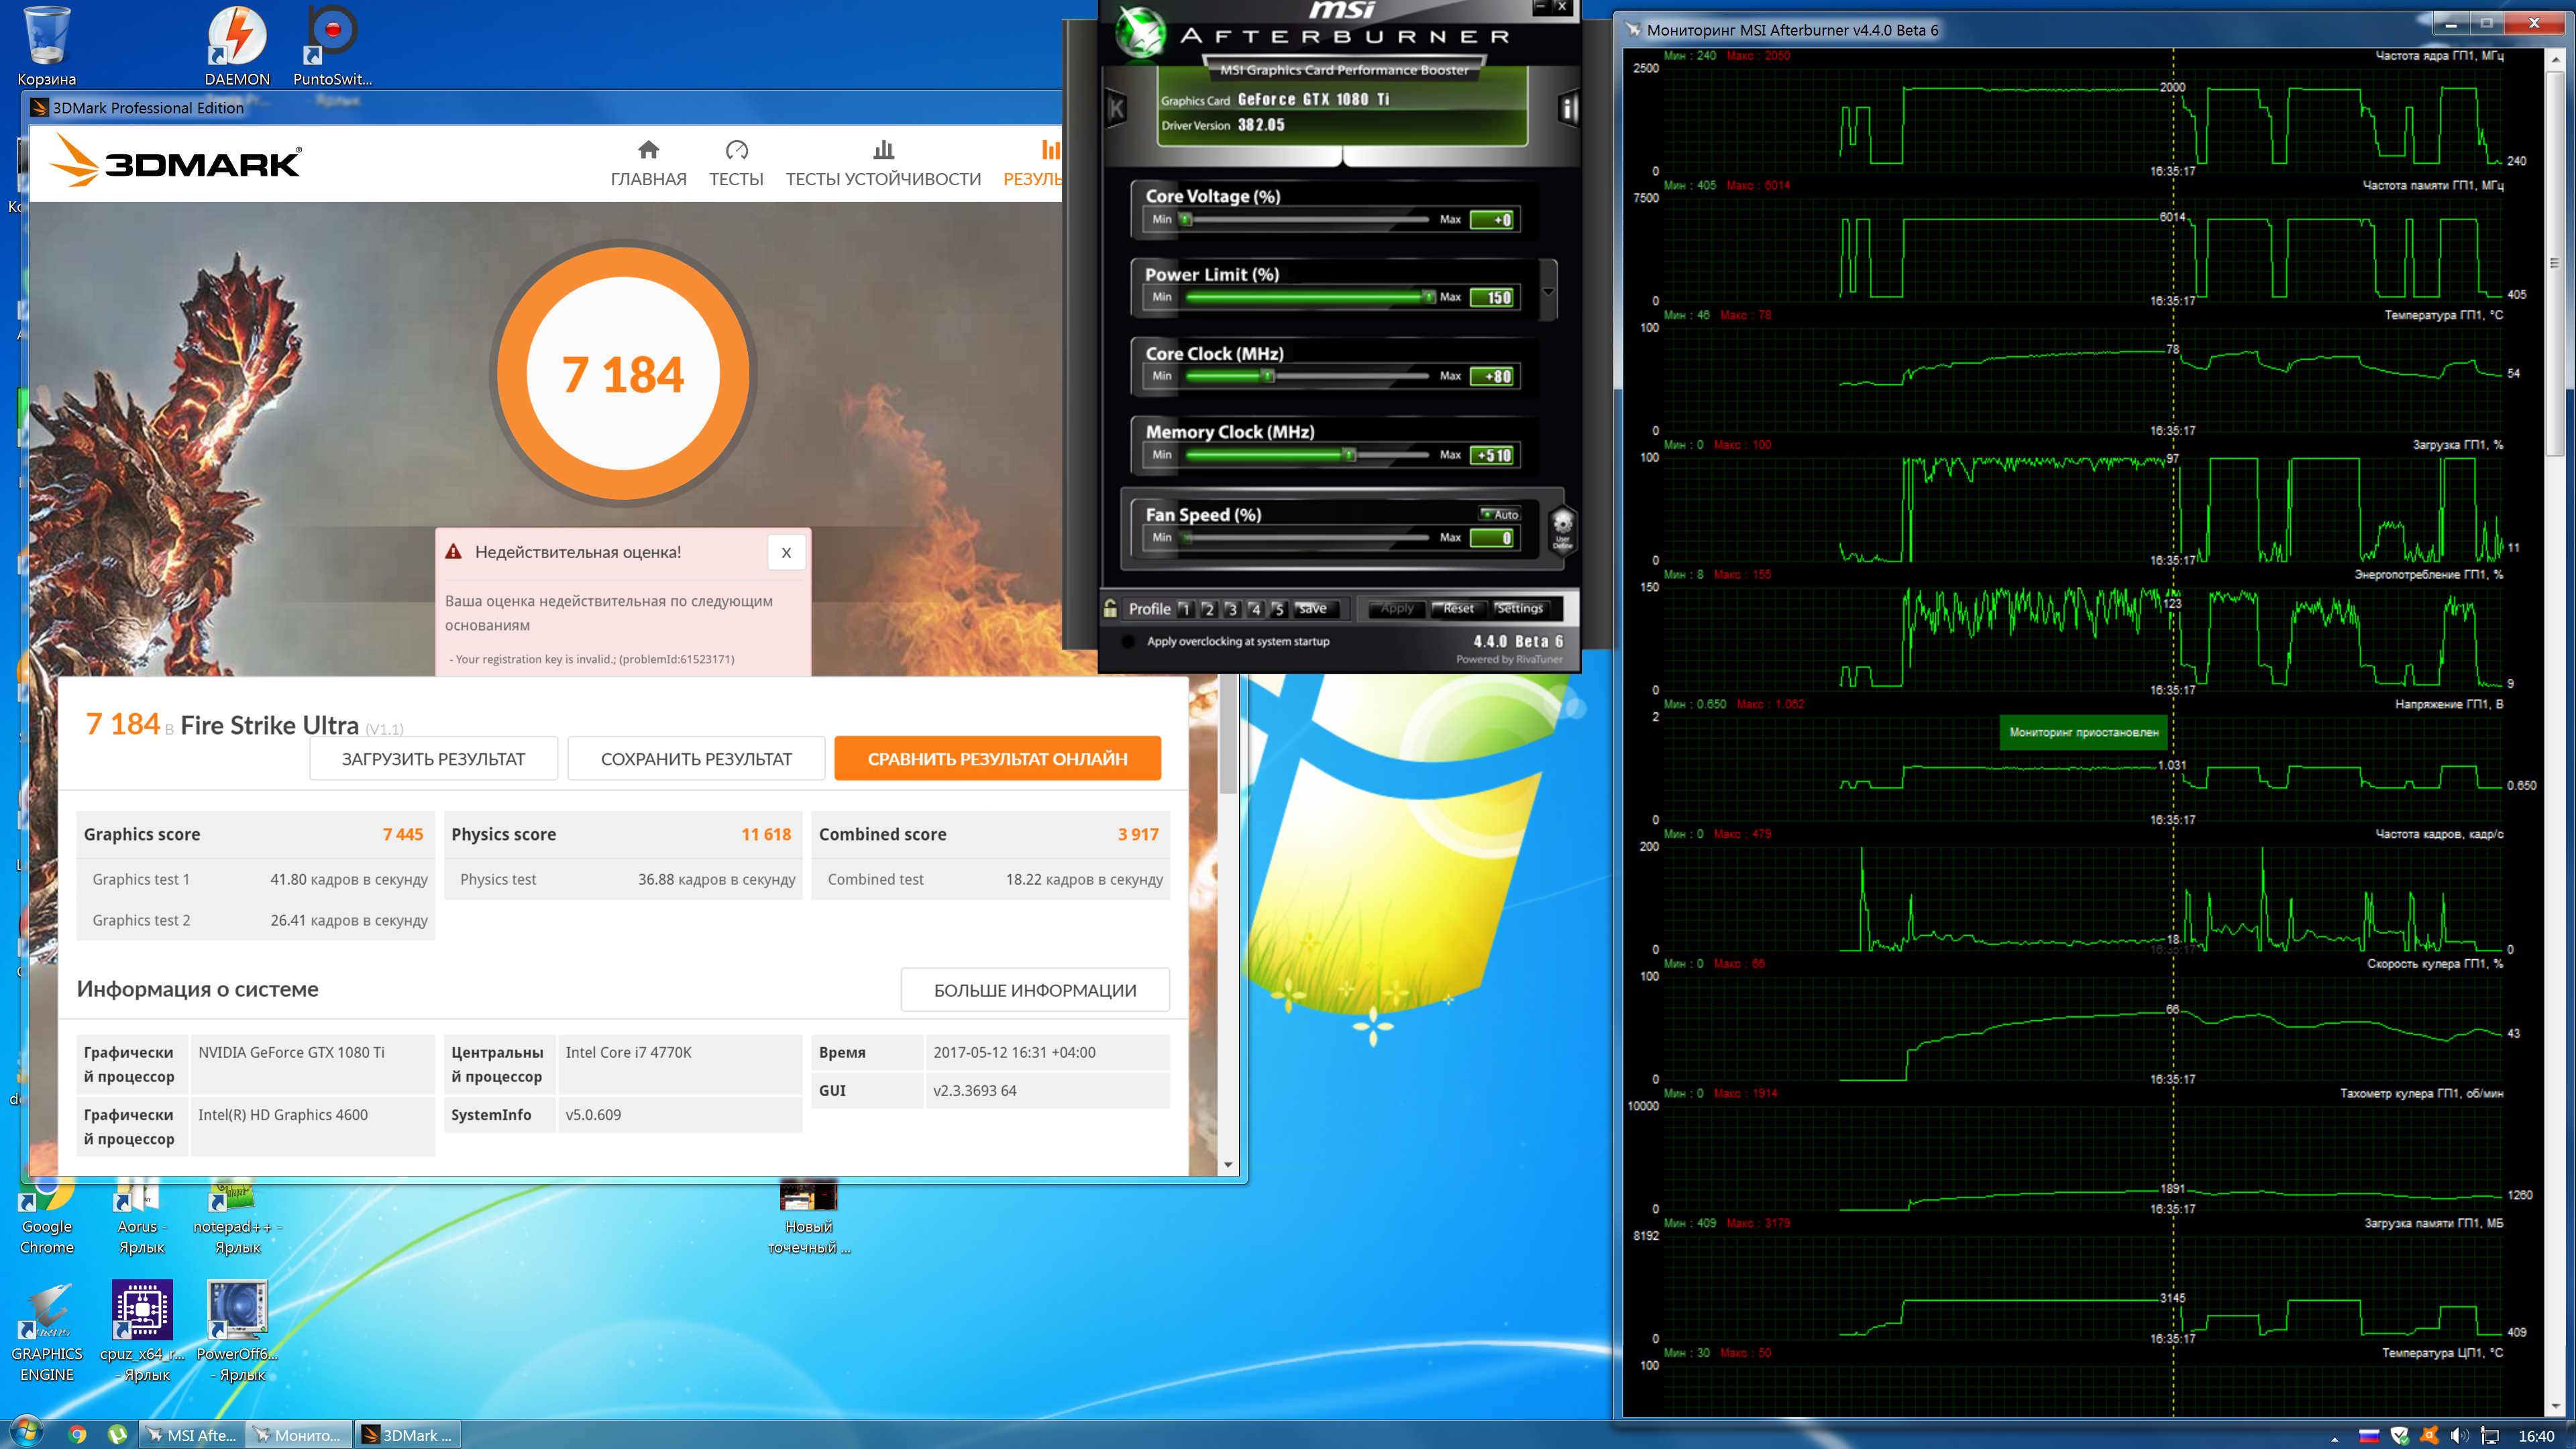This screenshot has height=1449, width=2576.
Task: Close the invalid score warning with X
Action: tap(786, 553)
